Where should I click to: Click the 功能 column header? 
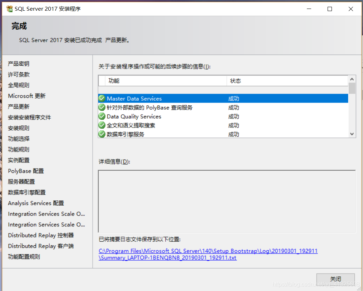pyautogui.click(x=166, y=81)
